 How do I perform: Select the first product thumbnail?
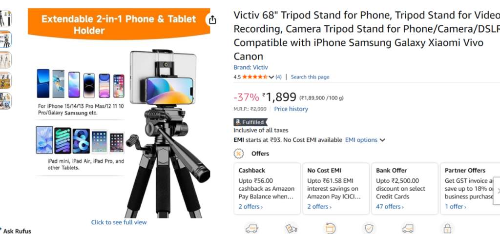coord(5,18)
